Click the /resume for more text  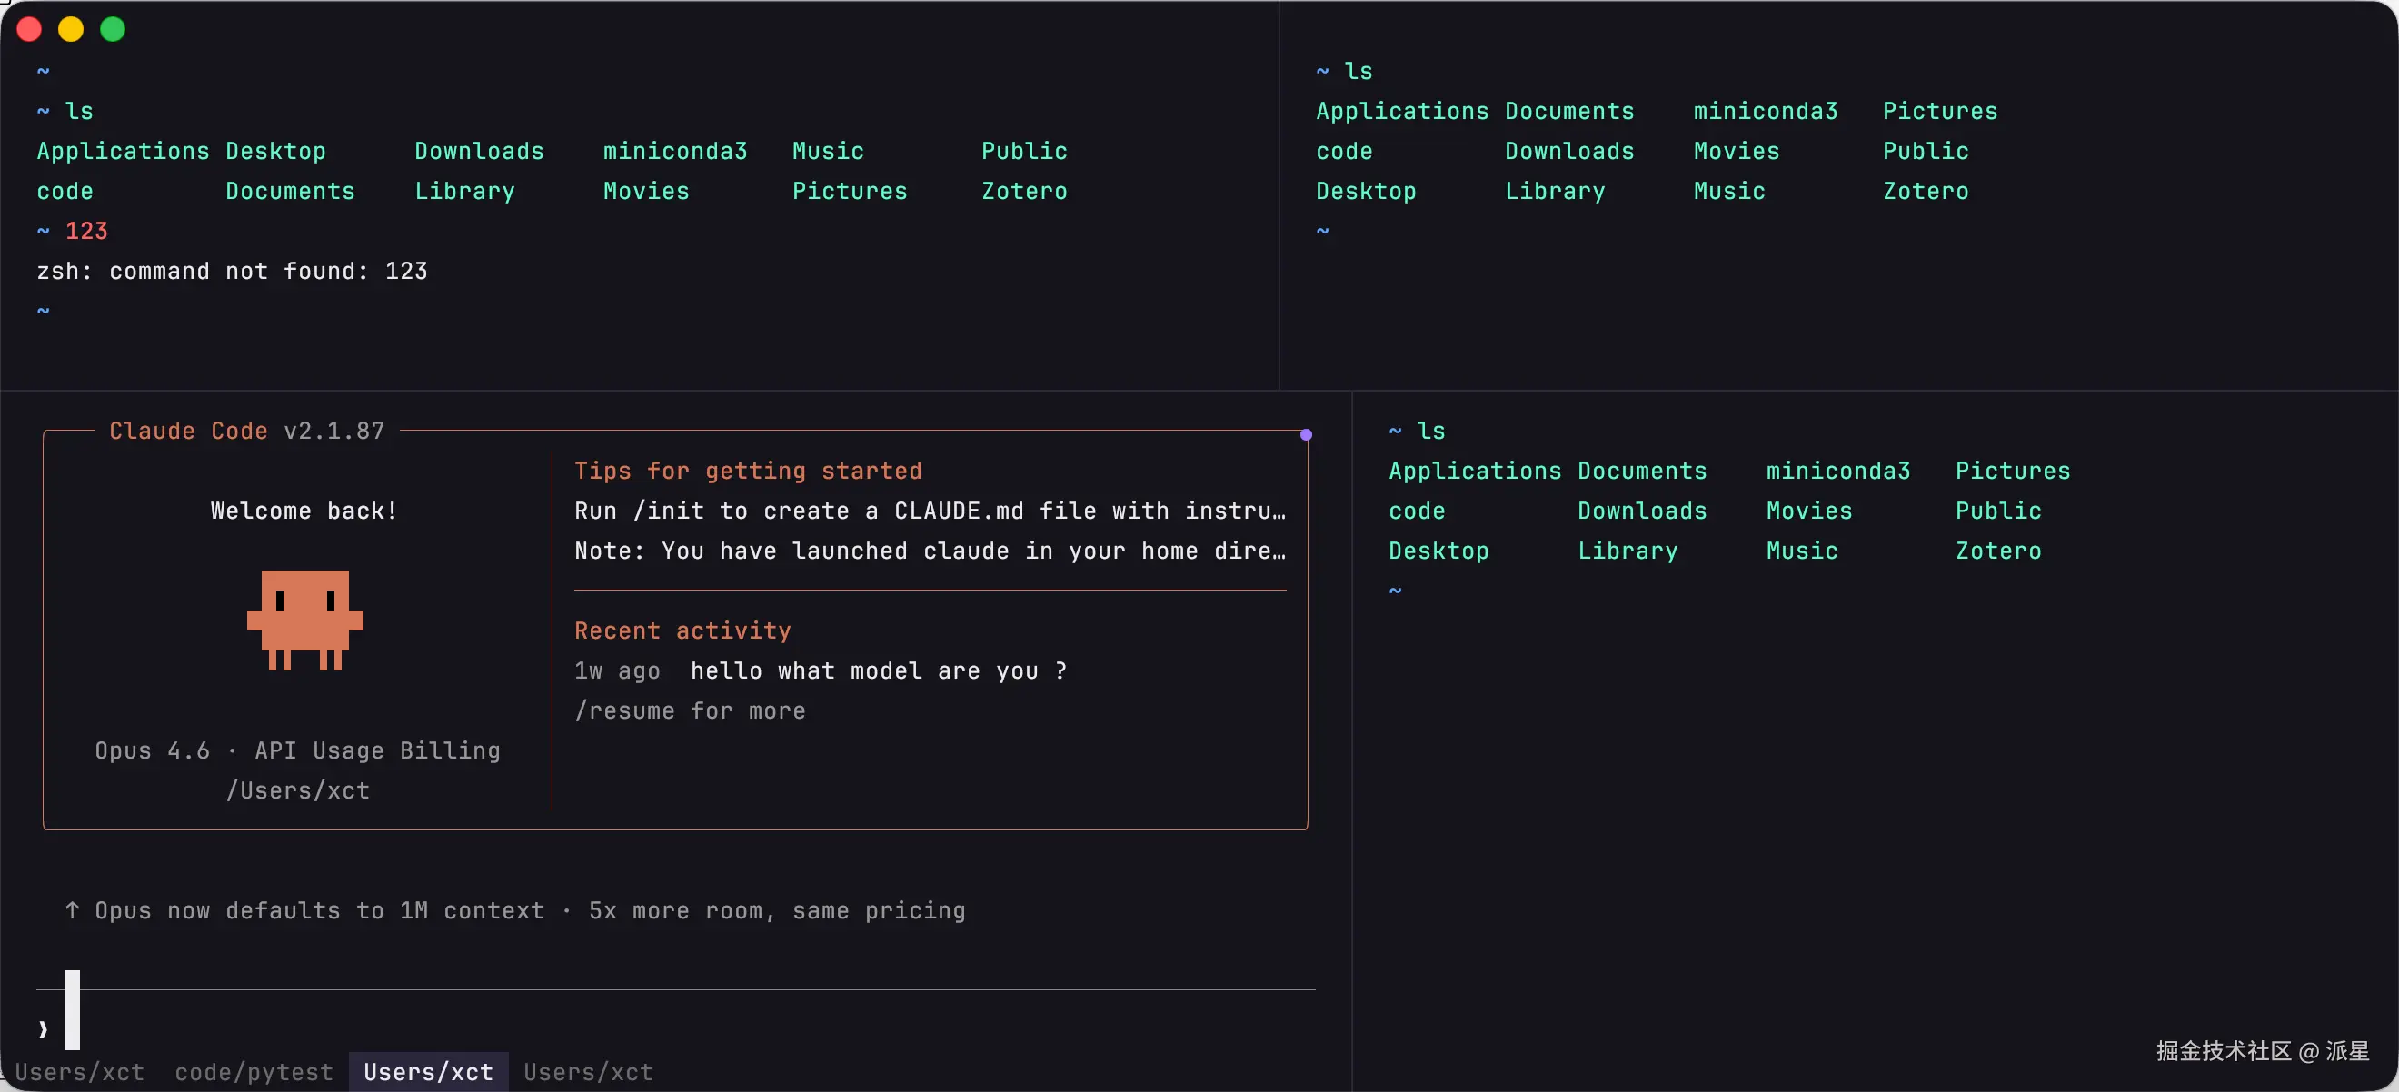pyautogui.click(x=689, y=711)
